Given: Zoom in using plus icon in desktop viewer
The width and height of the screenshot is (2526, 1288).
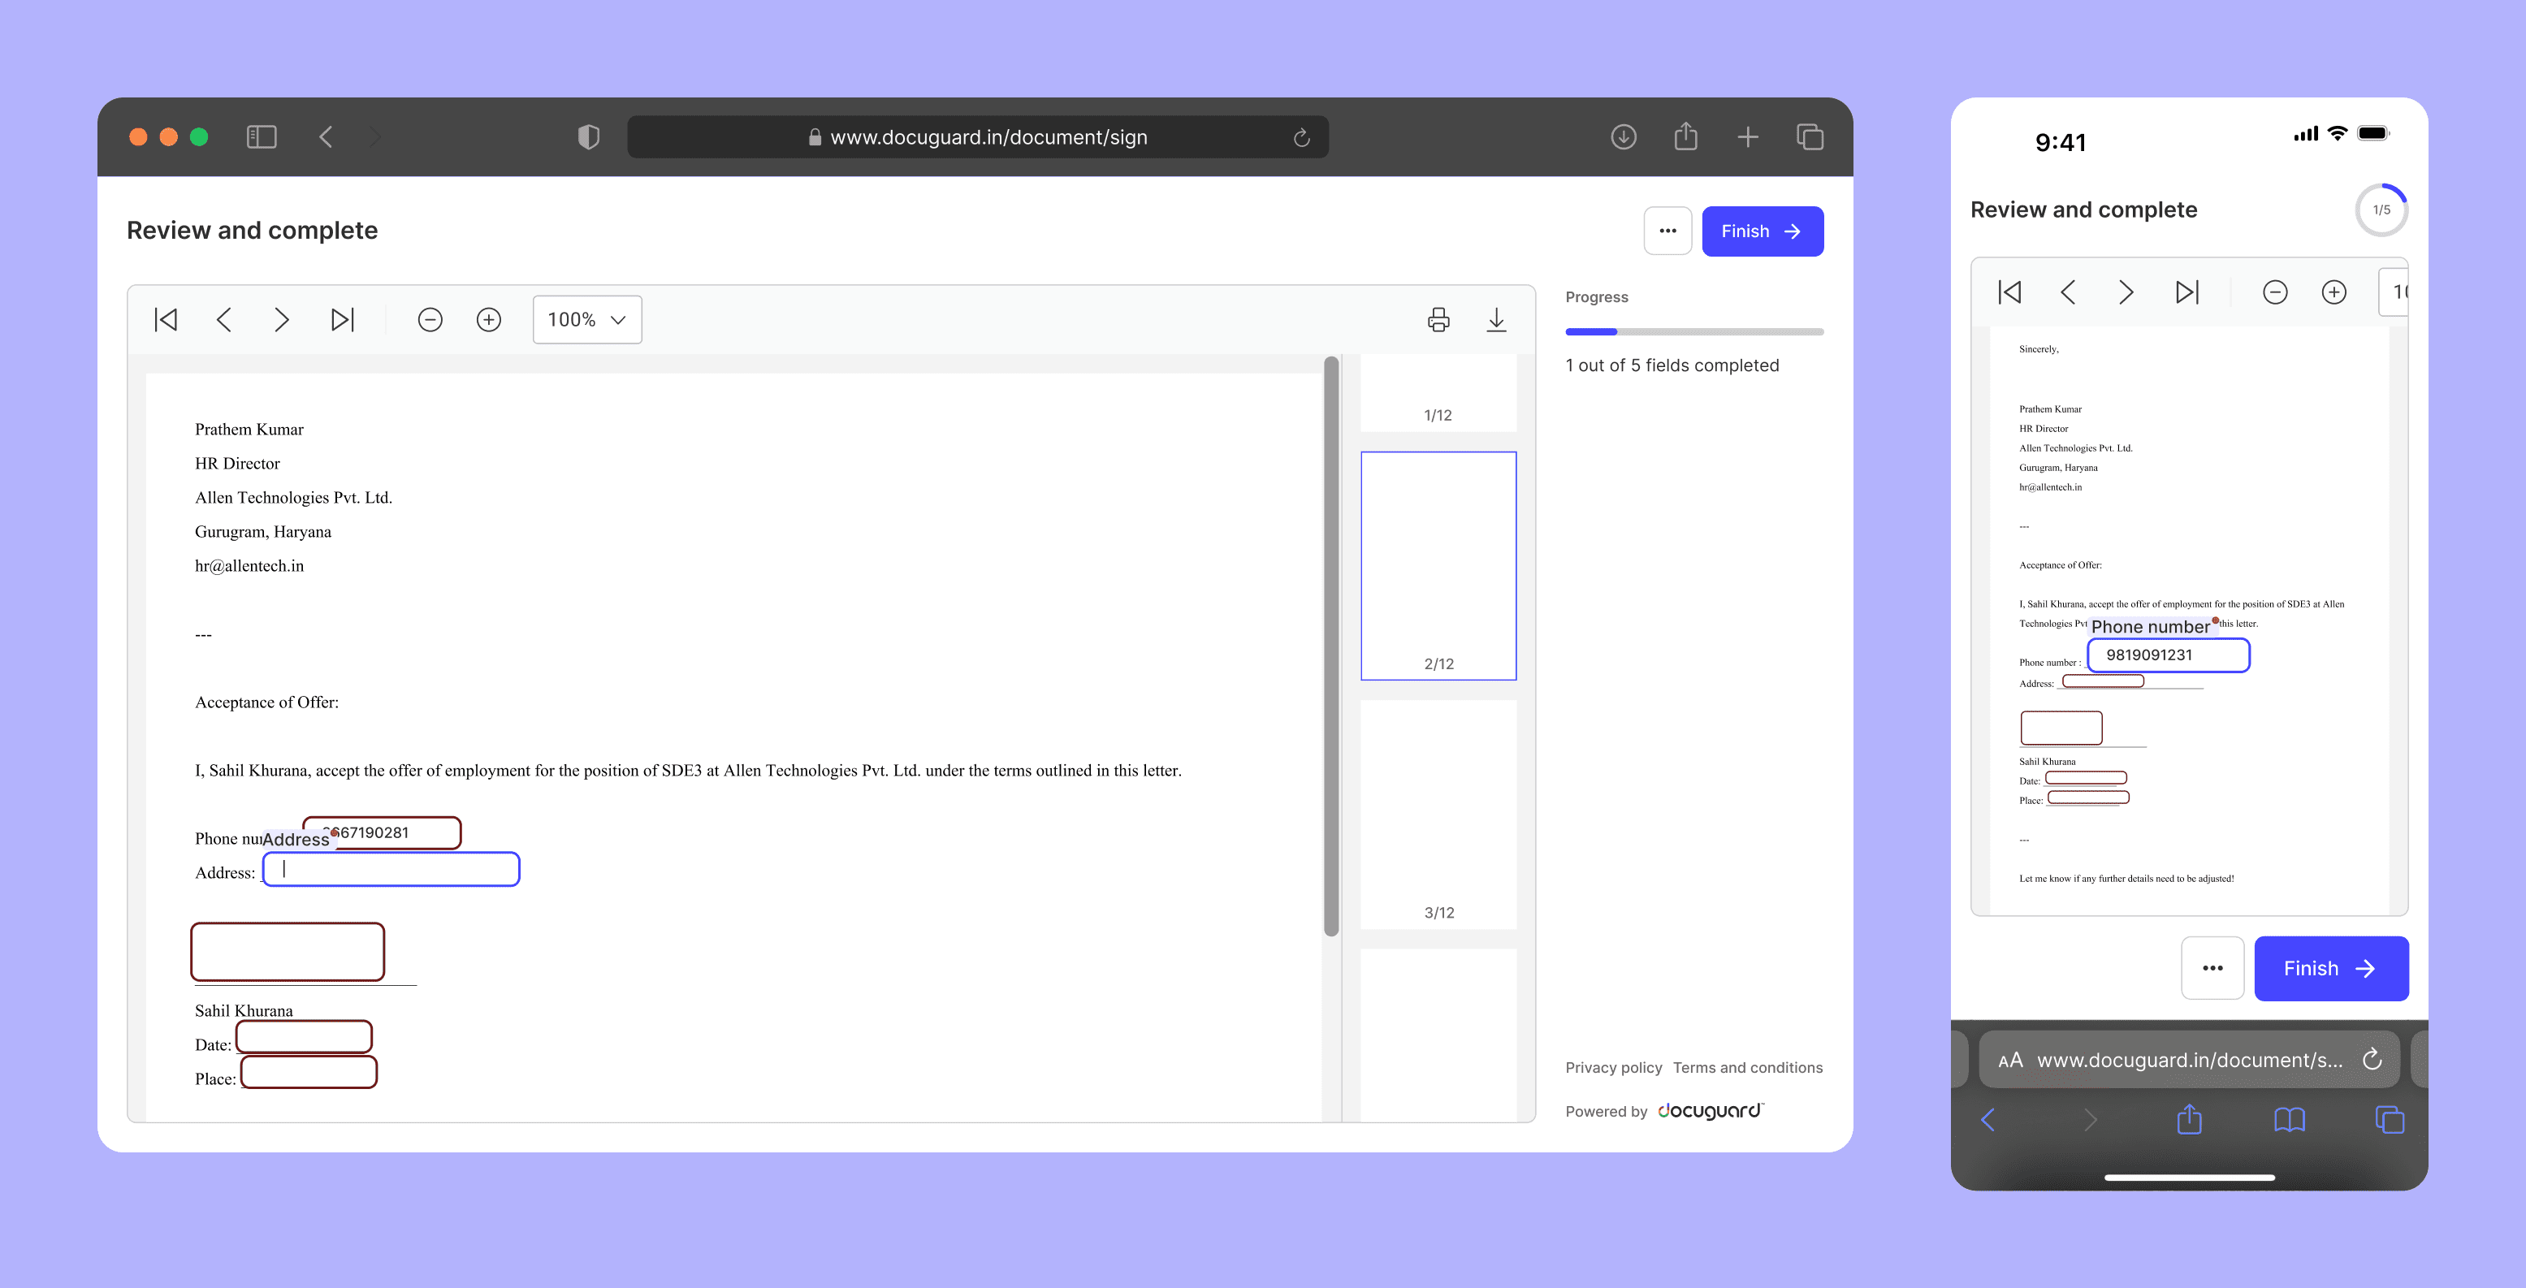Looking at the screenshot, I should click(x=488, y=319).
